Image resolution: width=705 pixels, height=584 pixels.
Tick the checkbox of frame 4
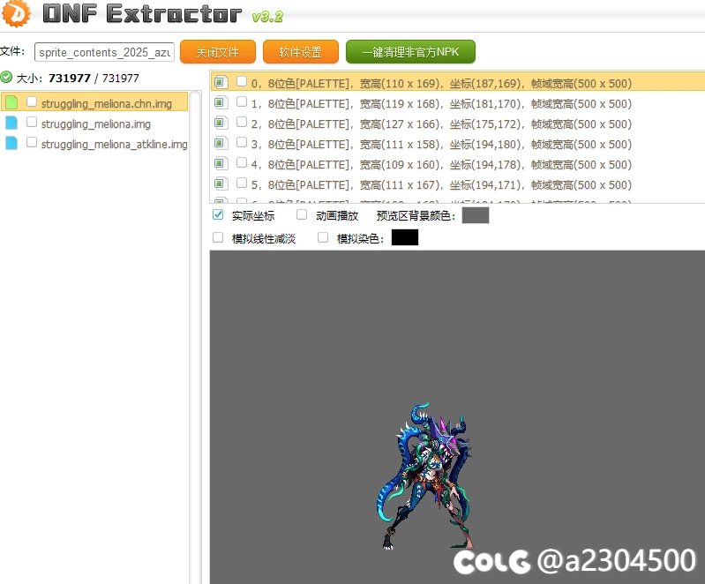(242, 162)
